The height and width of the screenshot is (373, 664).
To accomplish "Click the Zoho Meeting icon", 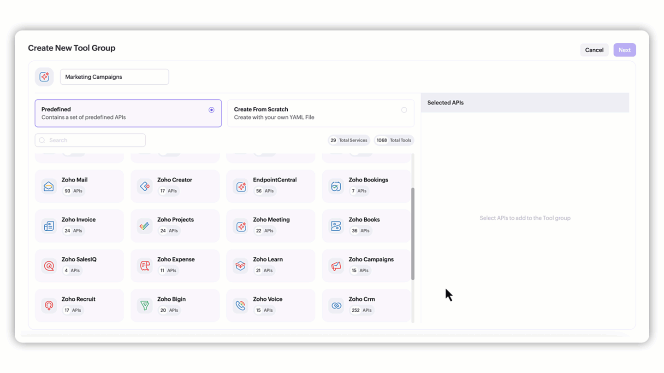I will [241, 226].
